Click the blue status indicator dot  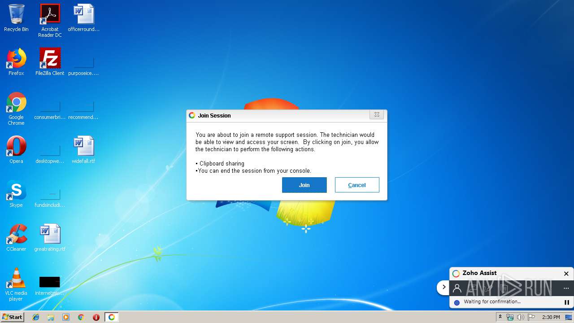point(457,302)
